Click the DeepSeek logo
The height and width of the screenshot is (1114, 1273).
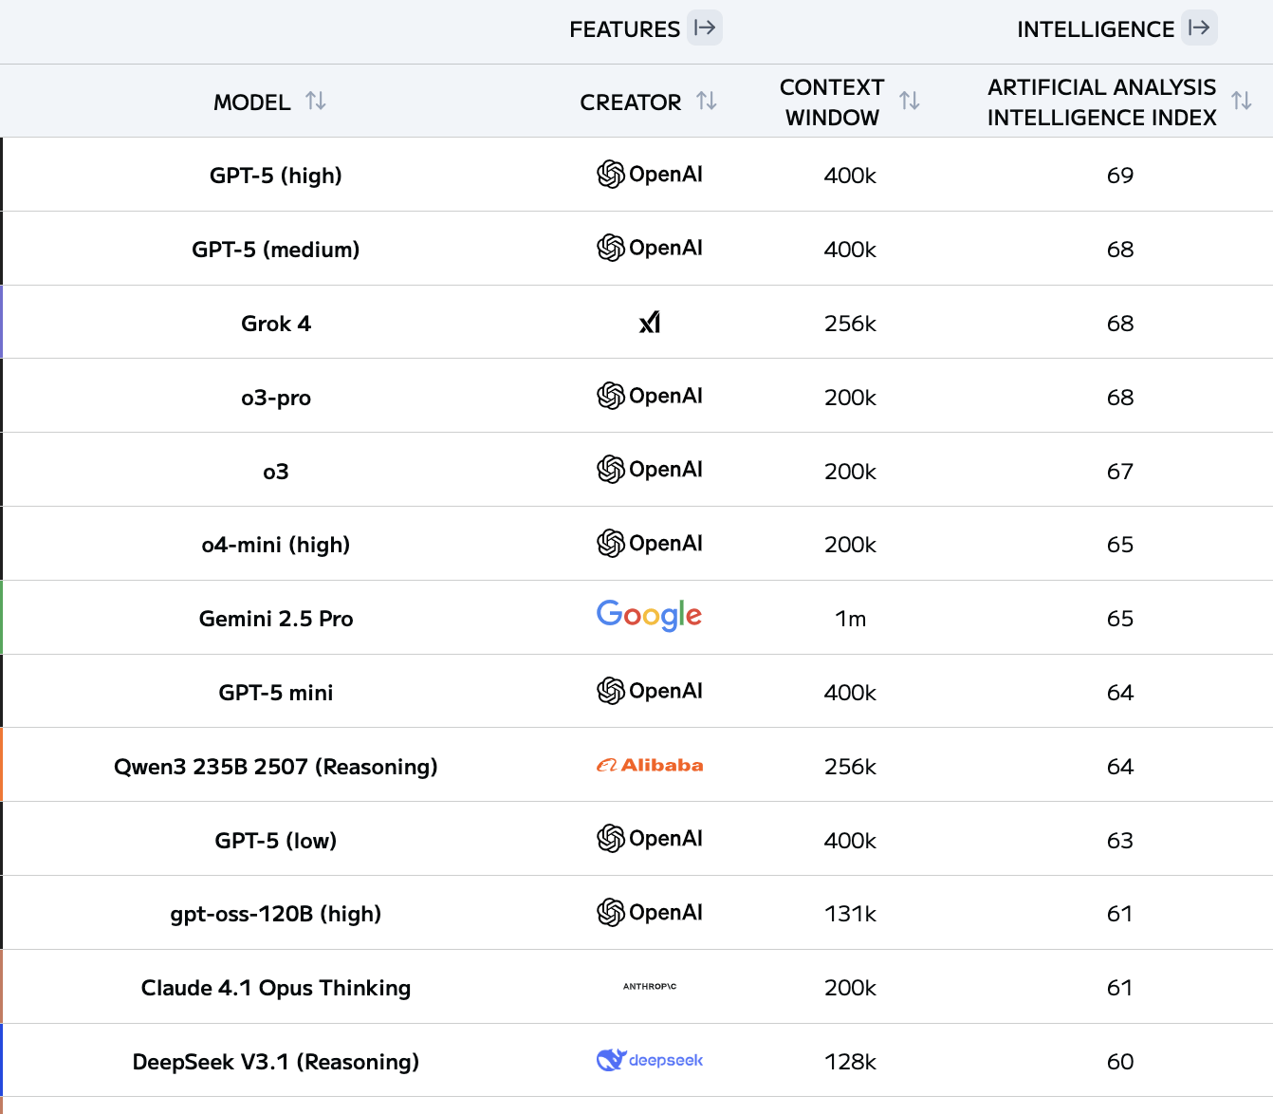coord(650,1060)
